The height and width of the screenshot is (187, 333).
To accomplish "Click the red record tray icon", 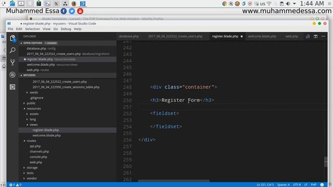I will (x=250, y=4).
